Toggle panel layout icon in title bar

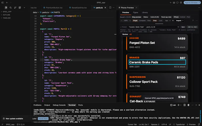click(x=174, y=3)
